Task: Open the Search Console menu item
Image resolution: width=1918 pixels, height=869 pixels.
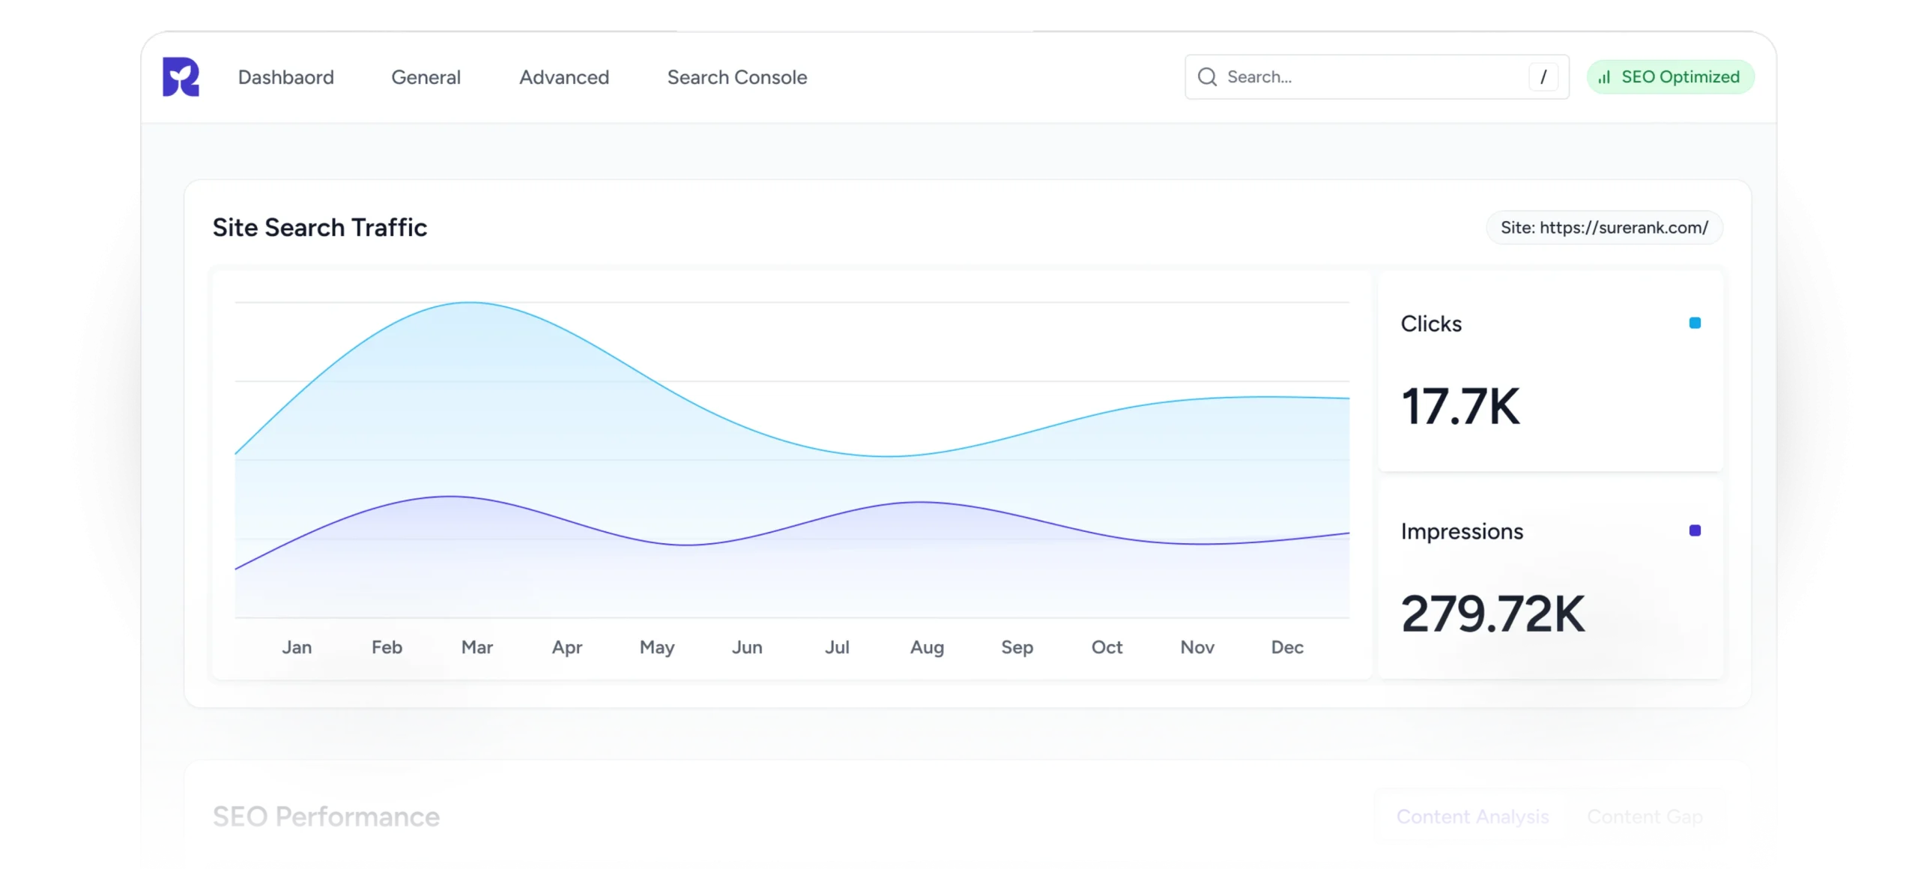Action: pos(737,77)
